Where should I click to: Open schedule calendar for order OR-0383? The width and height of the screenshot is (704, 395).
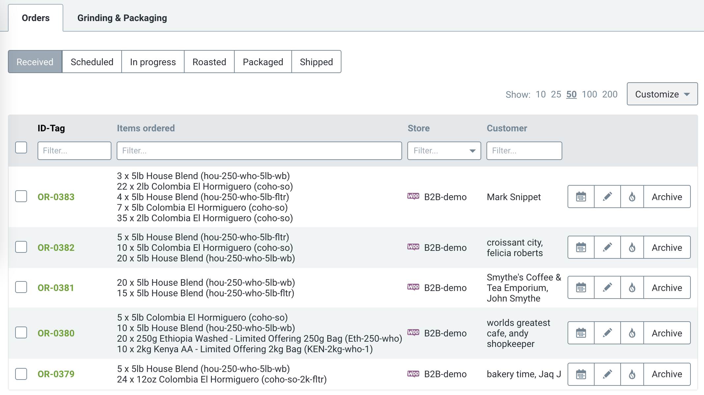pyautogui.click(x=581, y=197)
